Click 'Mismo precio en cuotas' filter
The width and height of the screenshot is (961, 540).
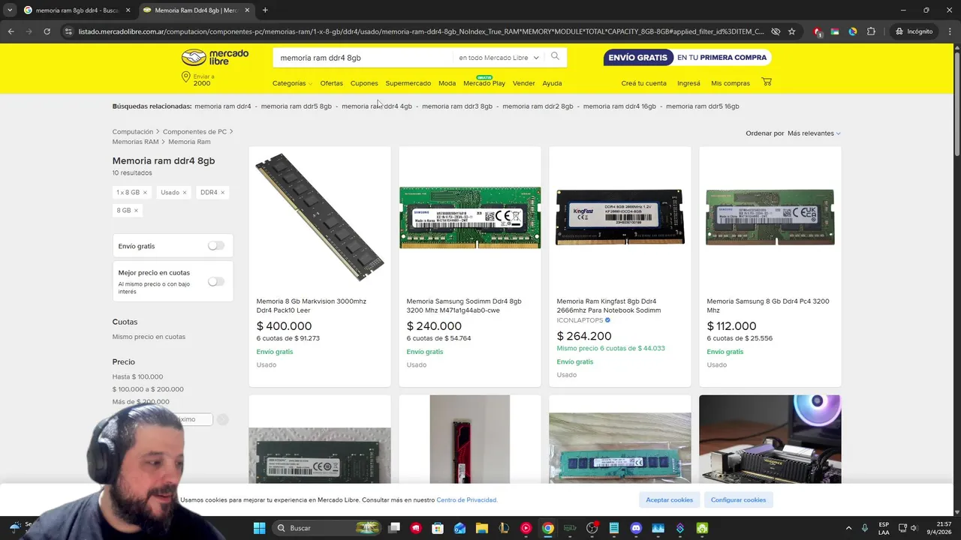[x=149, y=337]
